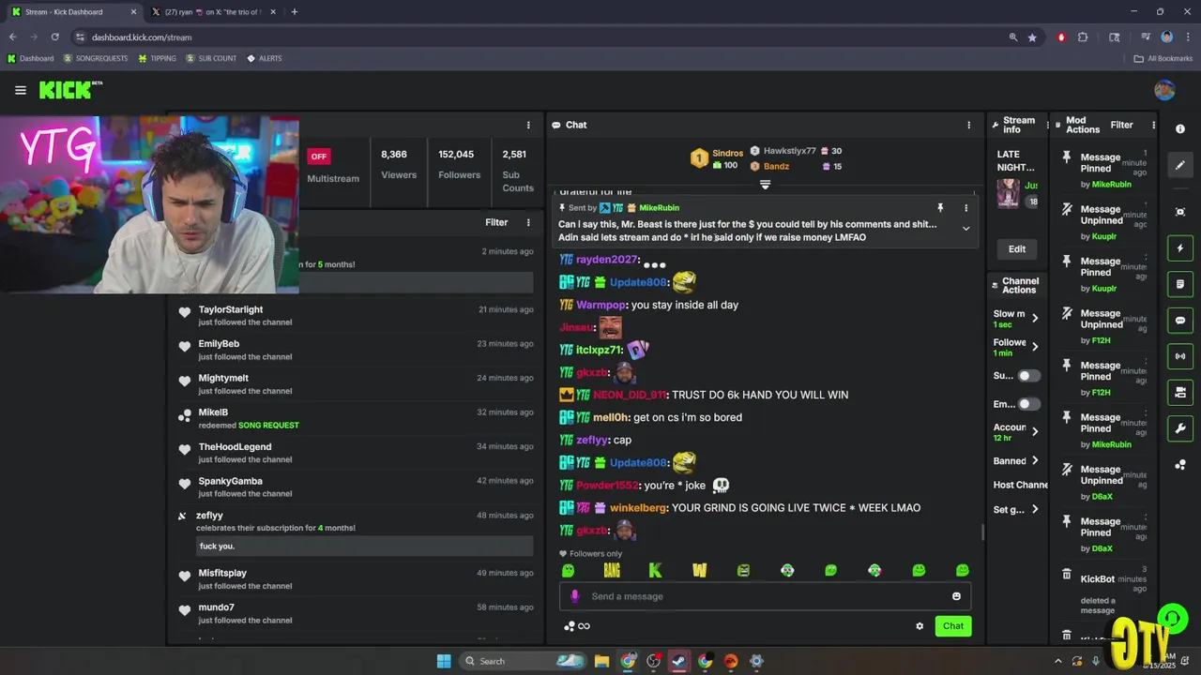Open the video clip sidebar icon
Viewport: 1201px width, 675px height.
point(1180,392)
